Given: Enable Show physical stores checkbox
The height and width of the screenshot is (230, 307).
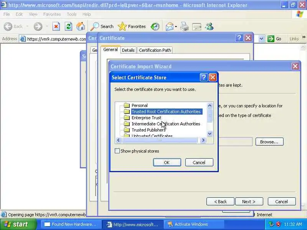Looking at the screenshot, I should pyautogui.click(x=117, y=151).
